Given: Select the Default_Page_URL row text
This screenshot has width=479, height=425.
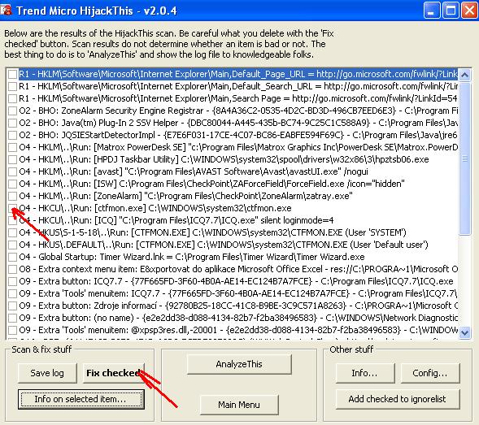Looking at the screenshot, I should [x=238, y=74].
